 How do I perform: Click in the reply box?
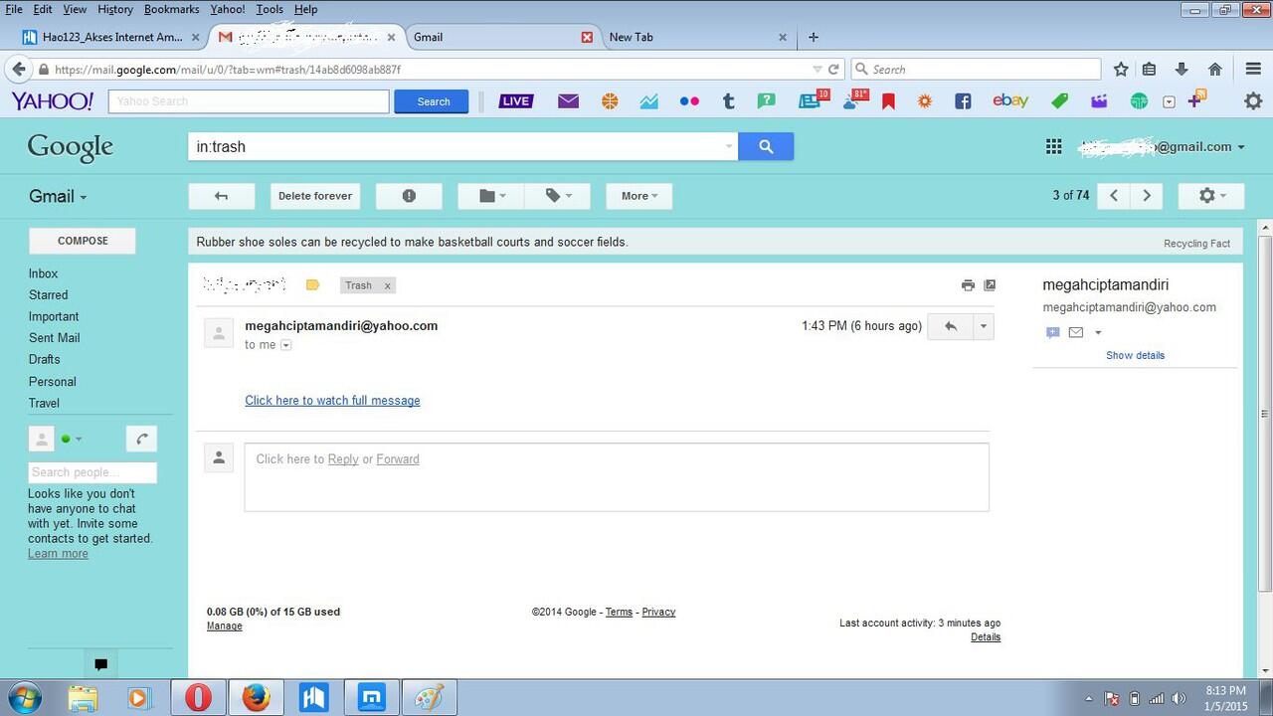[617, 477]
